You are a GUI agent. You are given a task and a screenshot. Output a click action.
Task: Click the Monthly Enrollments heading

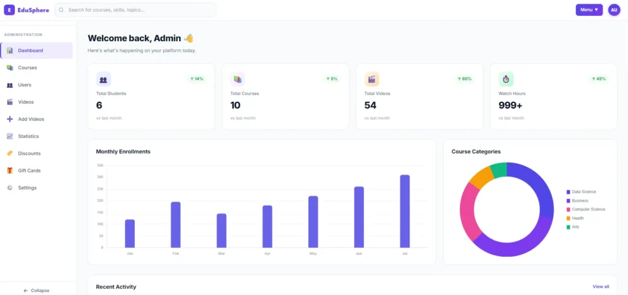coord(123,151)
